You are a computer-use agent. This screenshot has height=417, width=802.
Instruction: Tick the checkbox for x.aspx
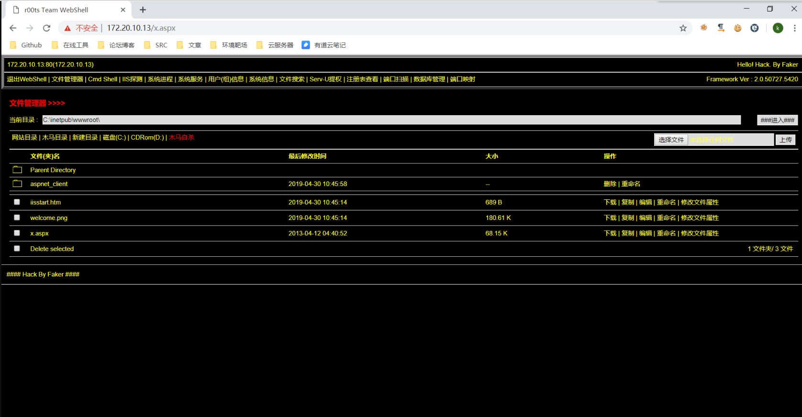click(17, 233)
